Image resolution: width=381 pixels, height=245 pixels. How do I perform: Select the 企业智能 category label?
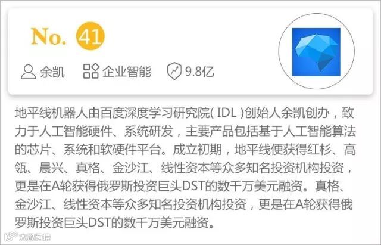point(126,72)
